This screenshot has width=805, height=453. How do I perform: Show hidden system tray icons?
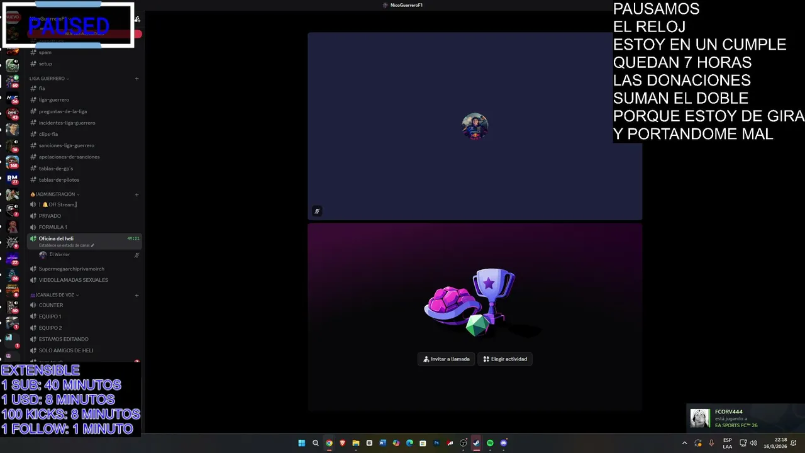tap(684, 443)
